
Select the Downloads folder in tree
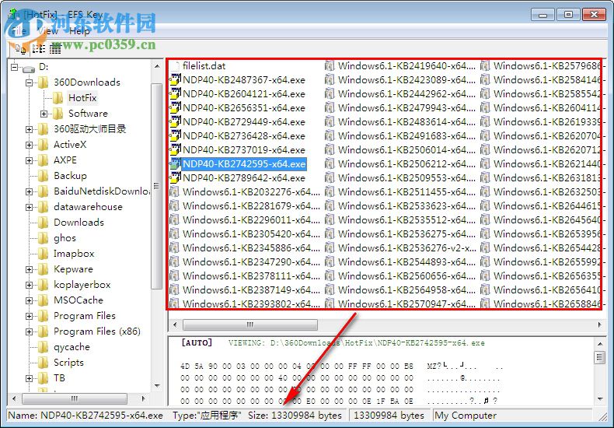click(78, 223)
